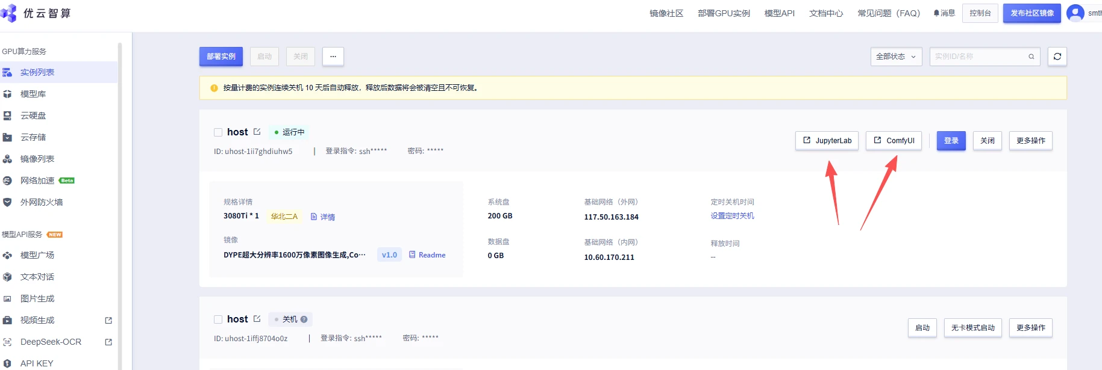Open 更多操作 menu for the running host
Screen dimensions: 1102x370
(1030, 141)
